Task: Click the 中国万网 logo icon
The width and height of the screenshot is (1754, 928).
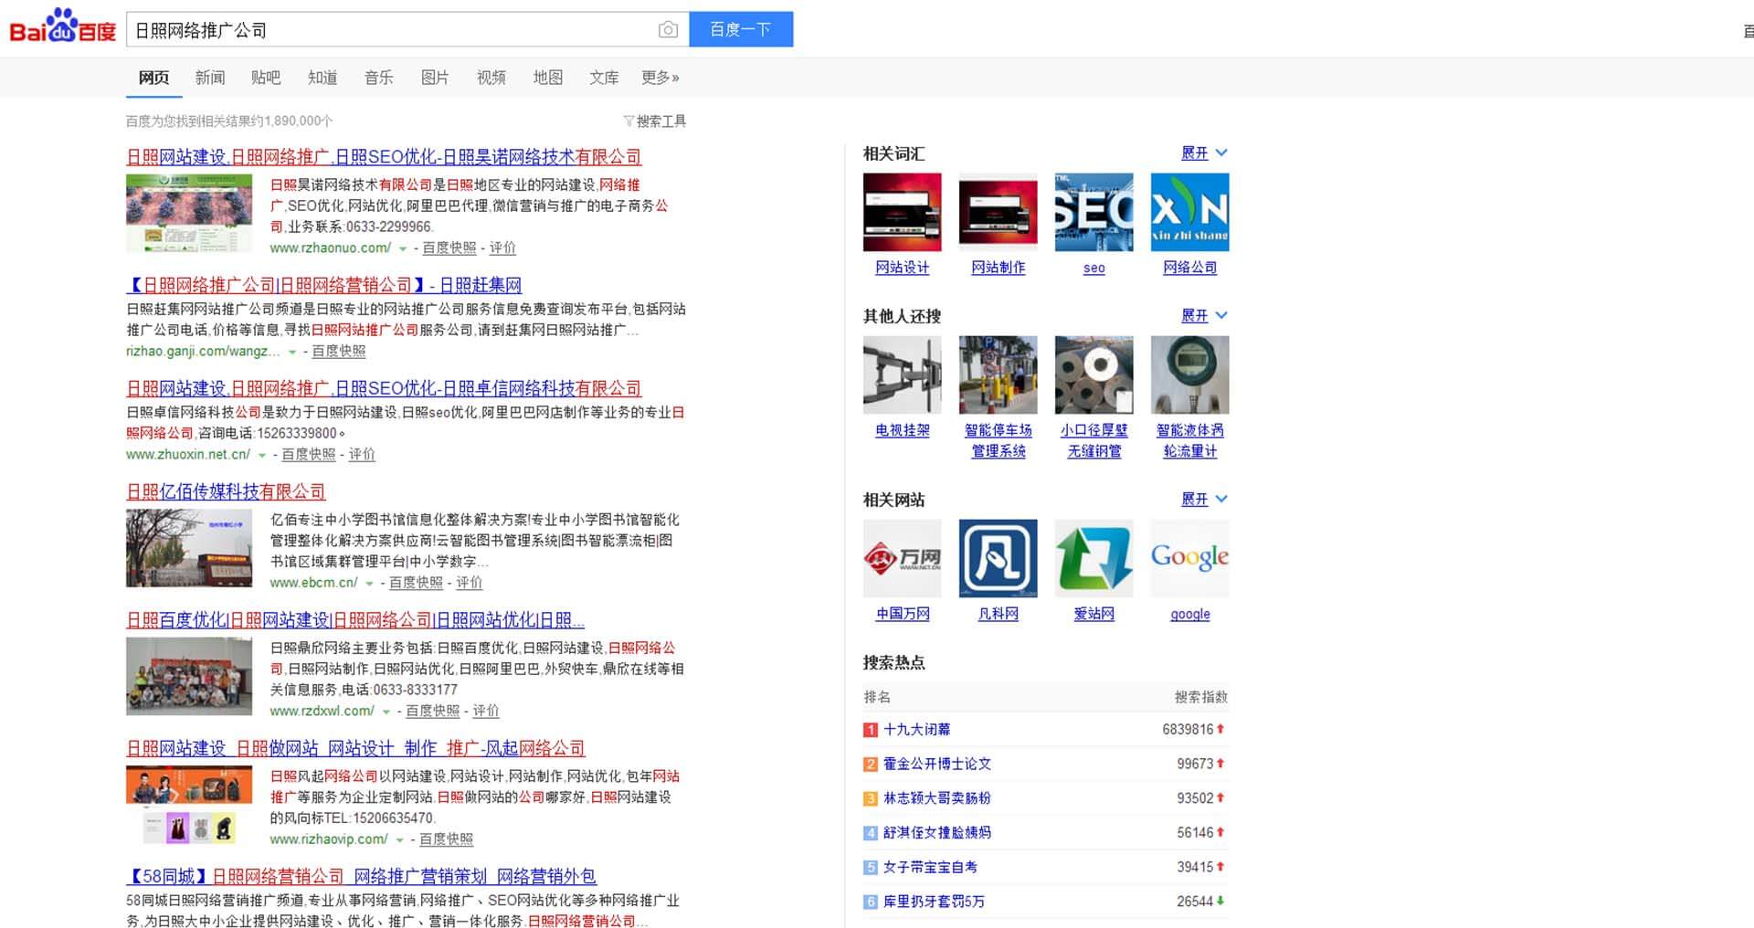Action: 903,558
